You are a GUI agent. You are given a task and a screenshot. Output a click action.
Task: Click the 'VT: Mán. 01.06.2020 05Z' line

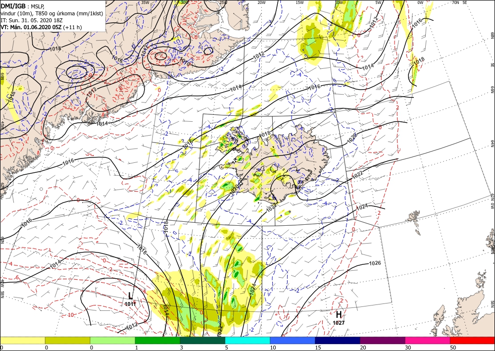point(41,27)
